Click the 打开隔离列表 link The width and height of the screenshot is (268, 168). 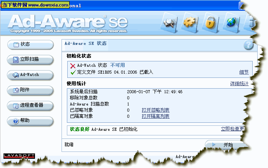pos(156,116)
